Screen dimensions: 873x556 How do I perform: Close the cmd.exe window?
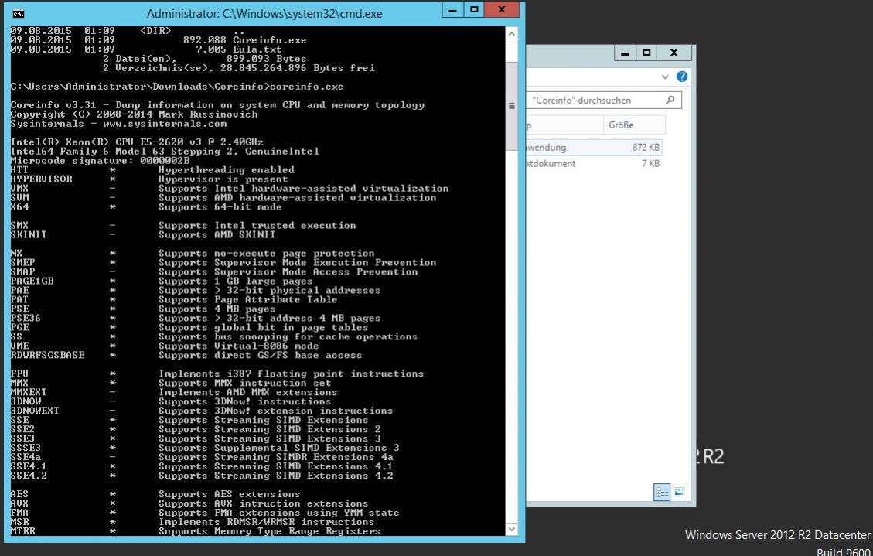[x=502, y=10]
